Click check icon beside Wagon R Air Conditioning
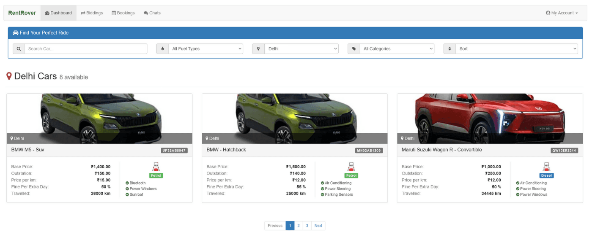 tap(518, 183)
